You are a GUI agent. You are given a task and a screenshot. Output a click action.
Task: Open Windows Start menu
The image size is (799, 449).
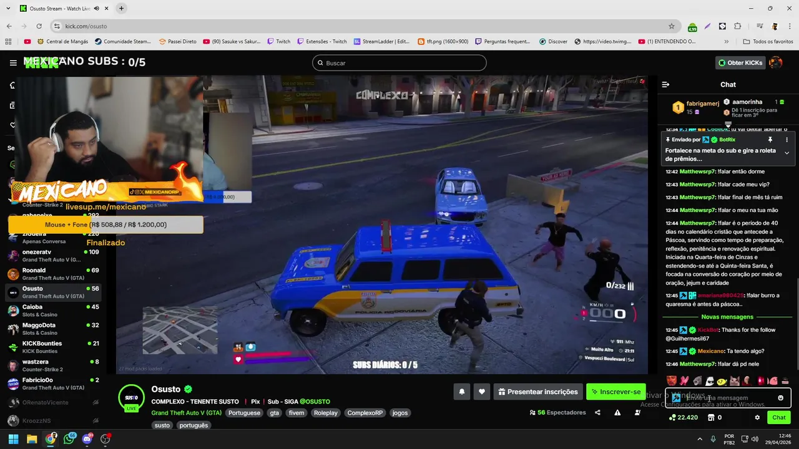(13, 439)
